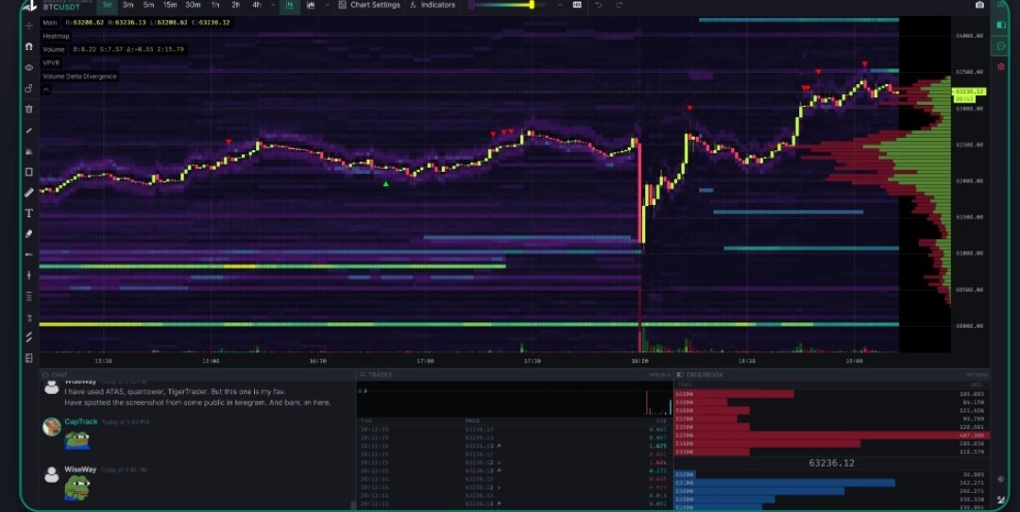Expand chart type dropdown arrow

tap(327, 6)
